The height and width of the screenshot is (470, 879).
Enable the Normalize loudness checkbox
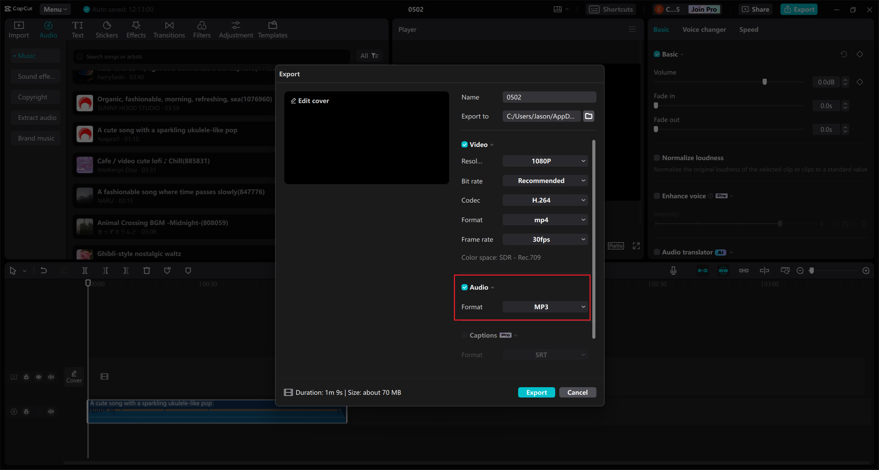tap(657, 158)
